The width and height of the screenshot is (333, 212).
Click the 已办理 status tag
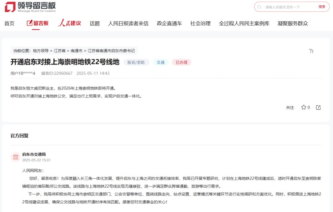pos(181,62)
